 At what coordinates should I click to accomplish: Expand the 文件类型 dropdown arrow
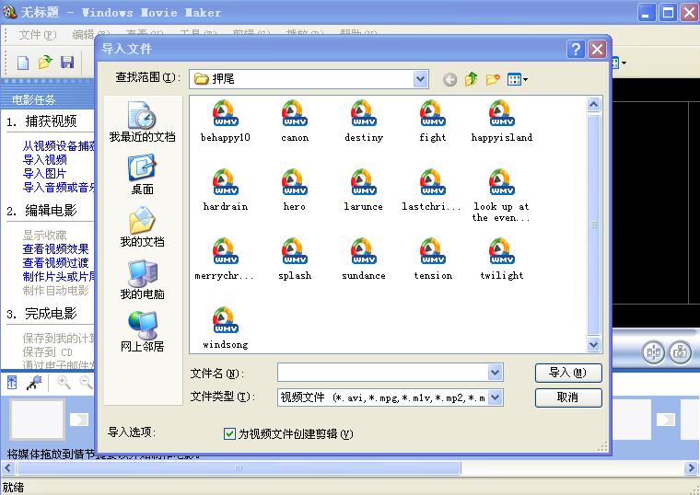click(x=496, y=397)
